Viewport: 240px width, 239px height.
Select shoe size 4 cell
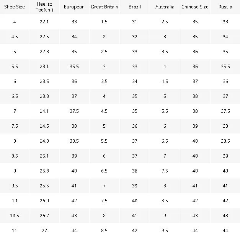pos(15,22)
